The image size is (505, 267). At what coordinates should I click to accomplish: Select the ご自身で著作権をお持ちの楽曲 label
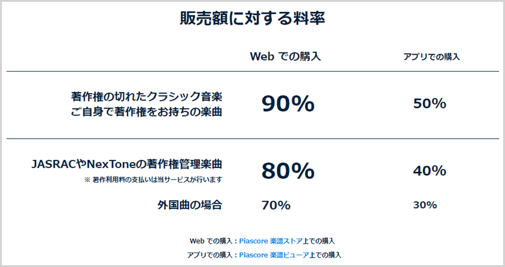tap(146, 112)
